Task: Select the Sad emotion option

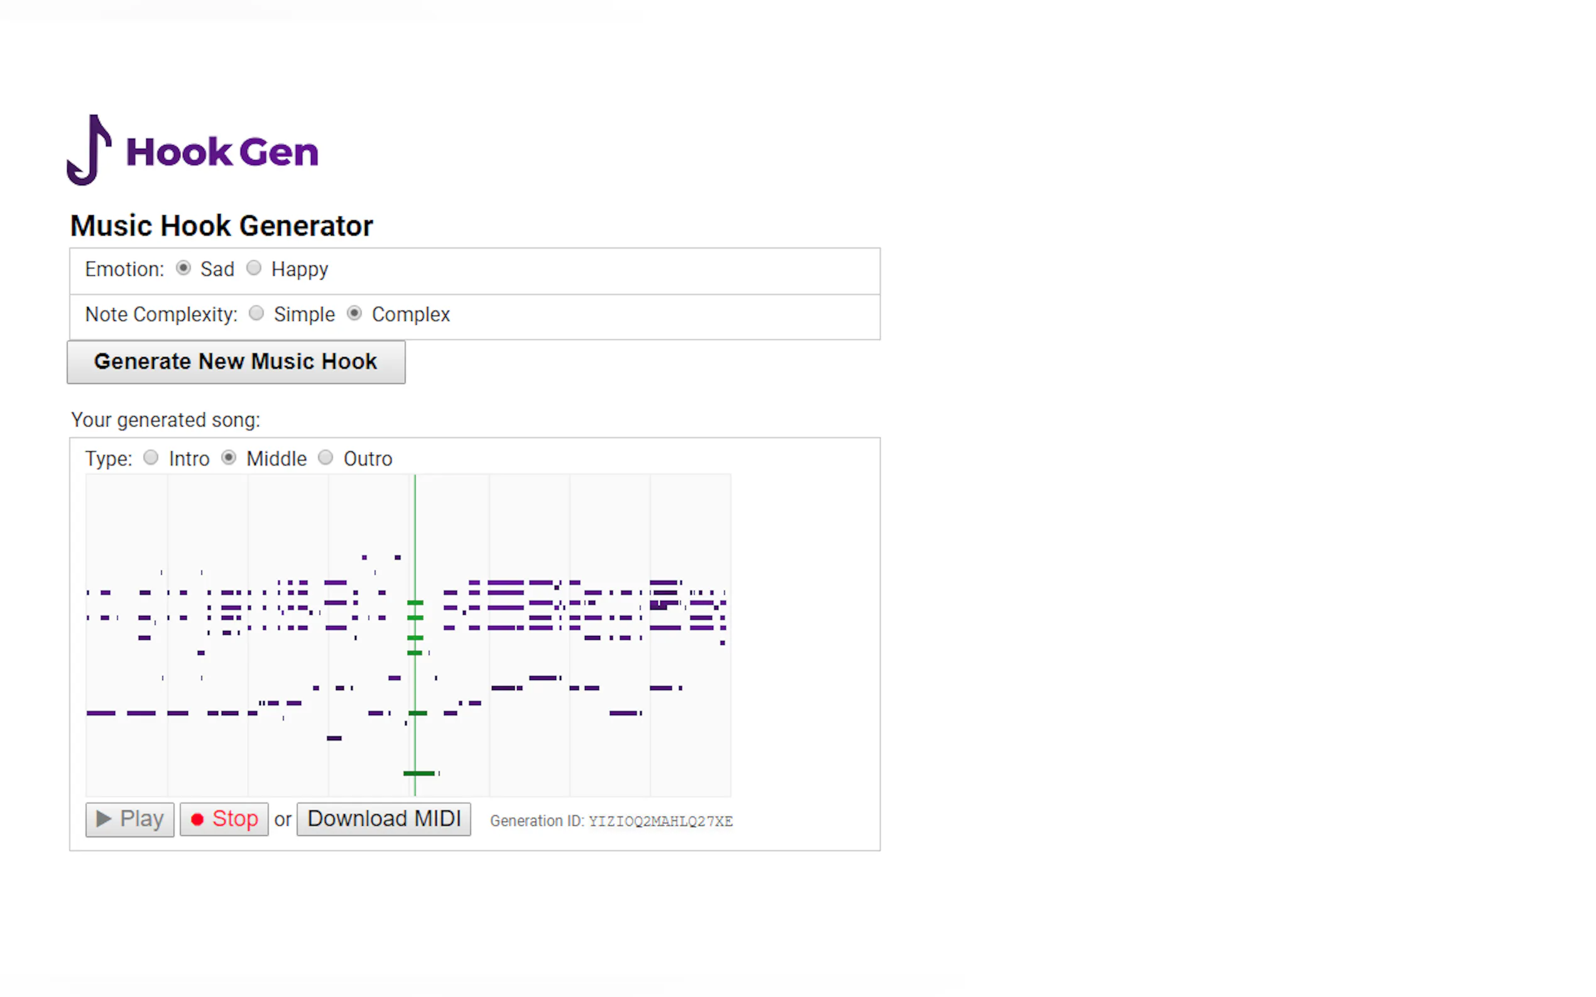Action: (x=183, y=267)
